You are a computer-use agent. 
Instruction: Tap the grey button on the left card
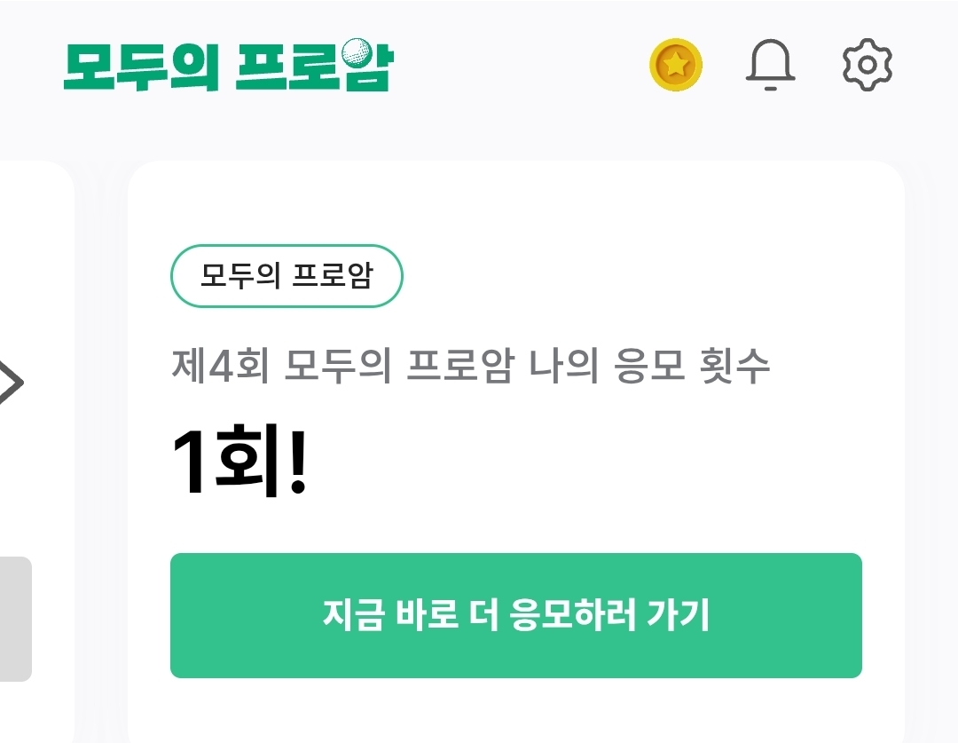click(16, 619)
